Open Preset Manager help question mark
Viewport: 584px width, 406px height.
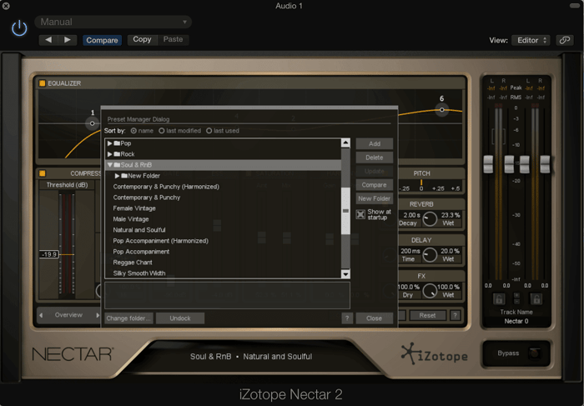tap(347, 318)
